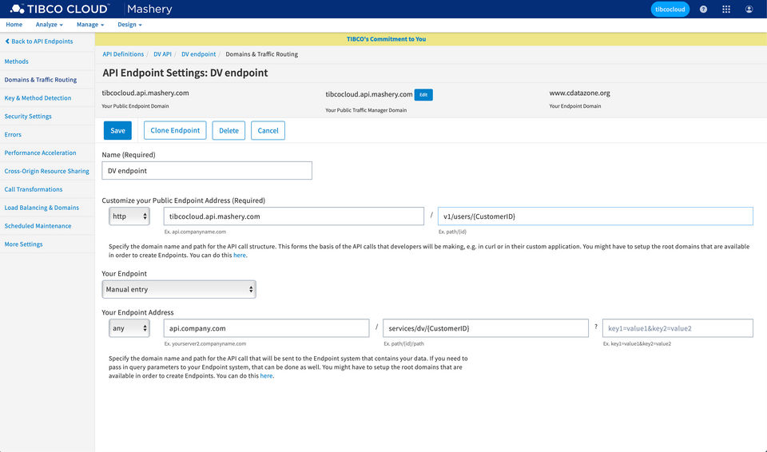The width and height of the screenshot is (767, 452).
Task: Click the www.cdatazone.org domain text
Action: pos(579,93)
